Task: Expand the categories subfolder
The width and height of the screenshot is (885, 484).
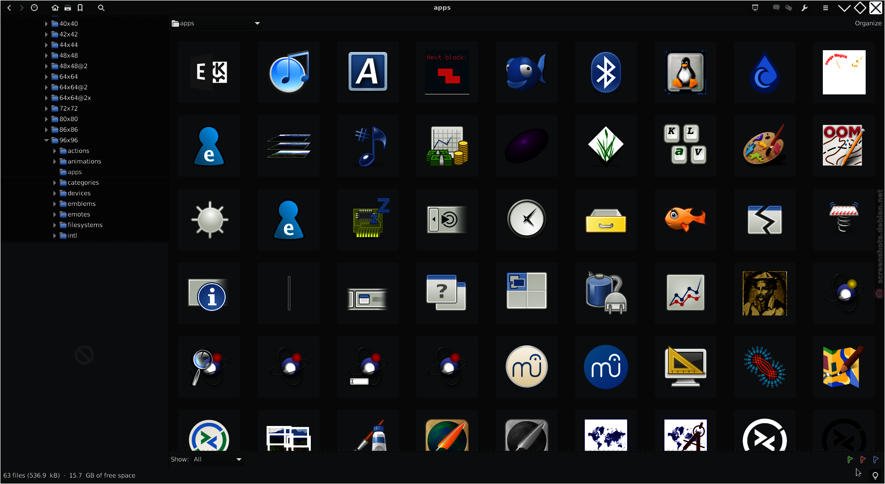Action: [54, 183]
